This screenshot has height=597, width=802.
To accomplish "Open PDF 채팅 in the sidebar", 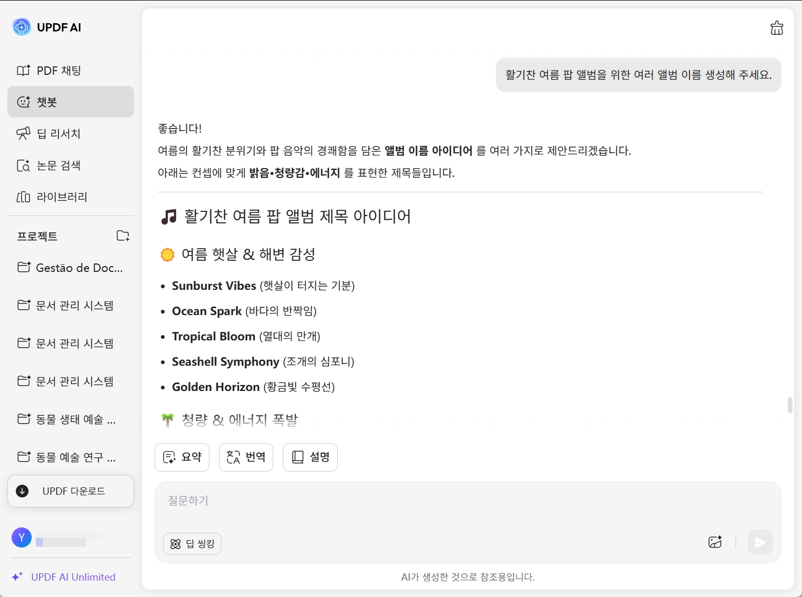I will tap(59, 71).
